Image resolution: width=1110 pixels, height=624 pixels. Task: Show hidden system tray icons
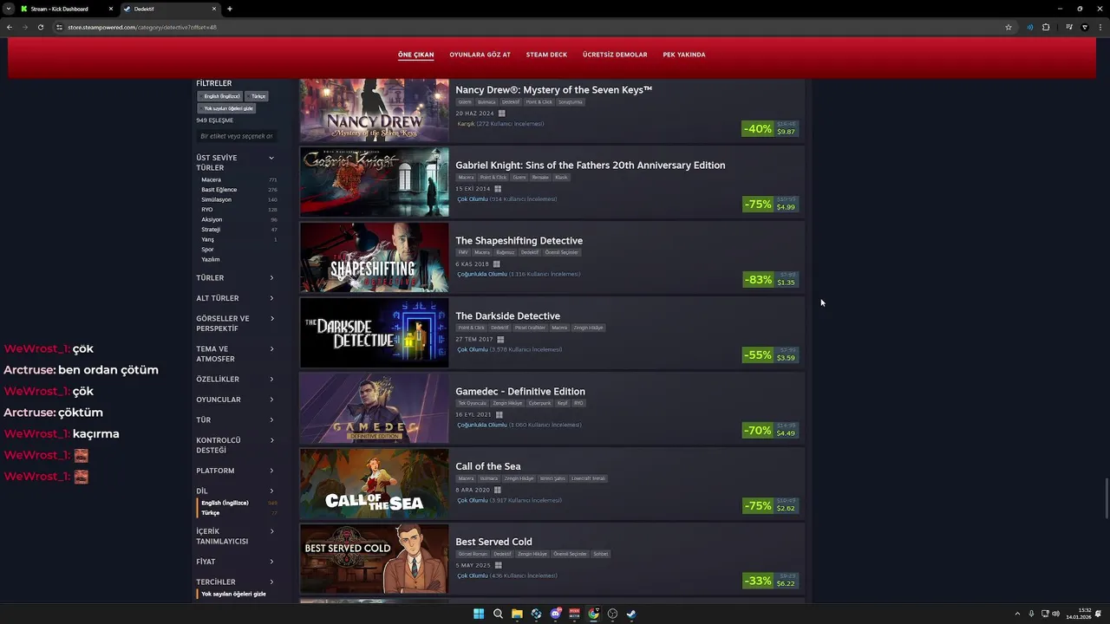[1017, 614]
